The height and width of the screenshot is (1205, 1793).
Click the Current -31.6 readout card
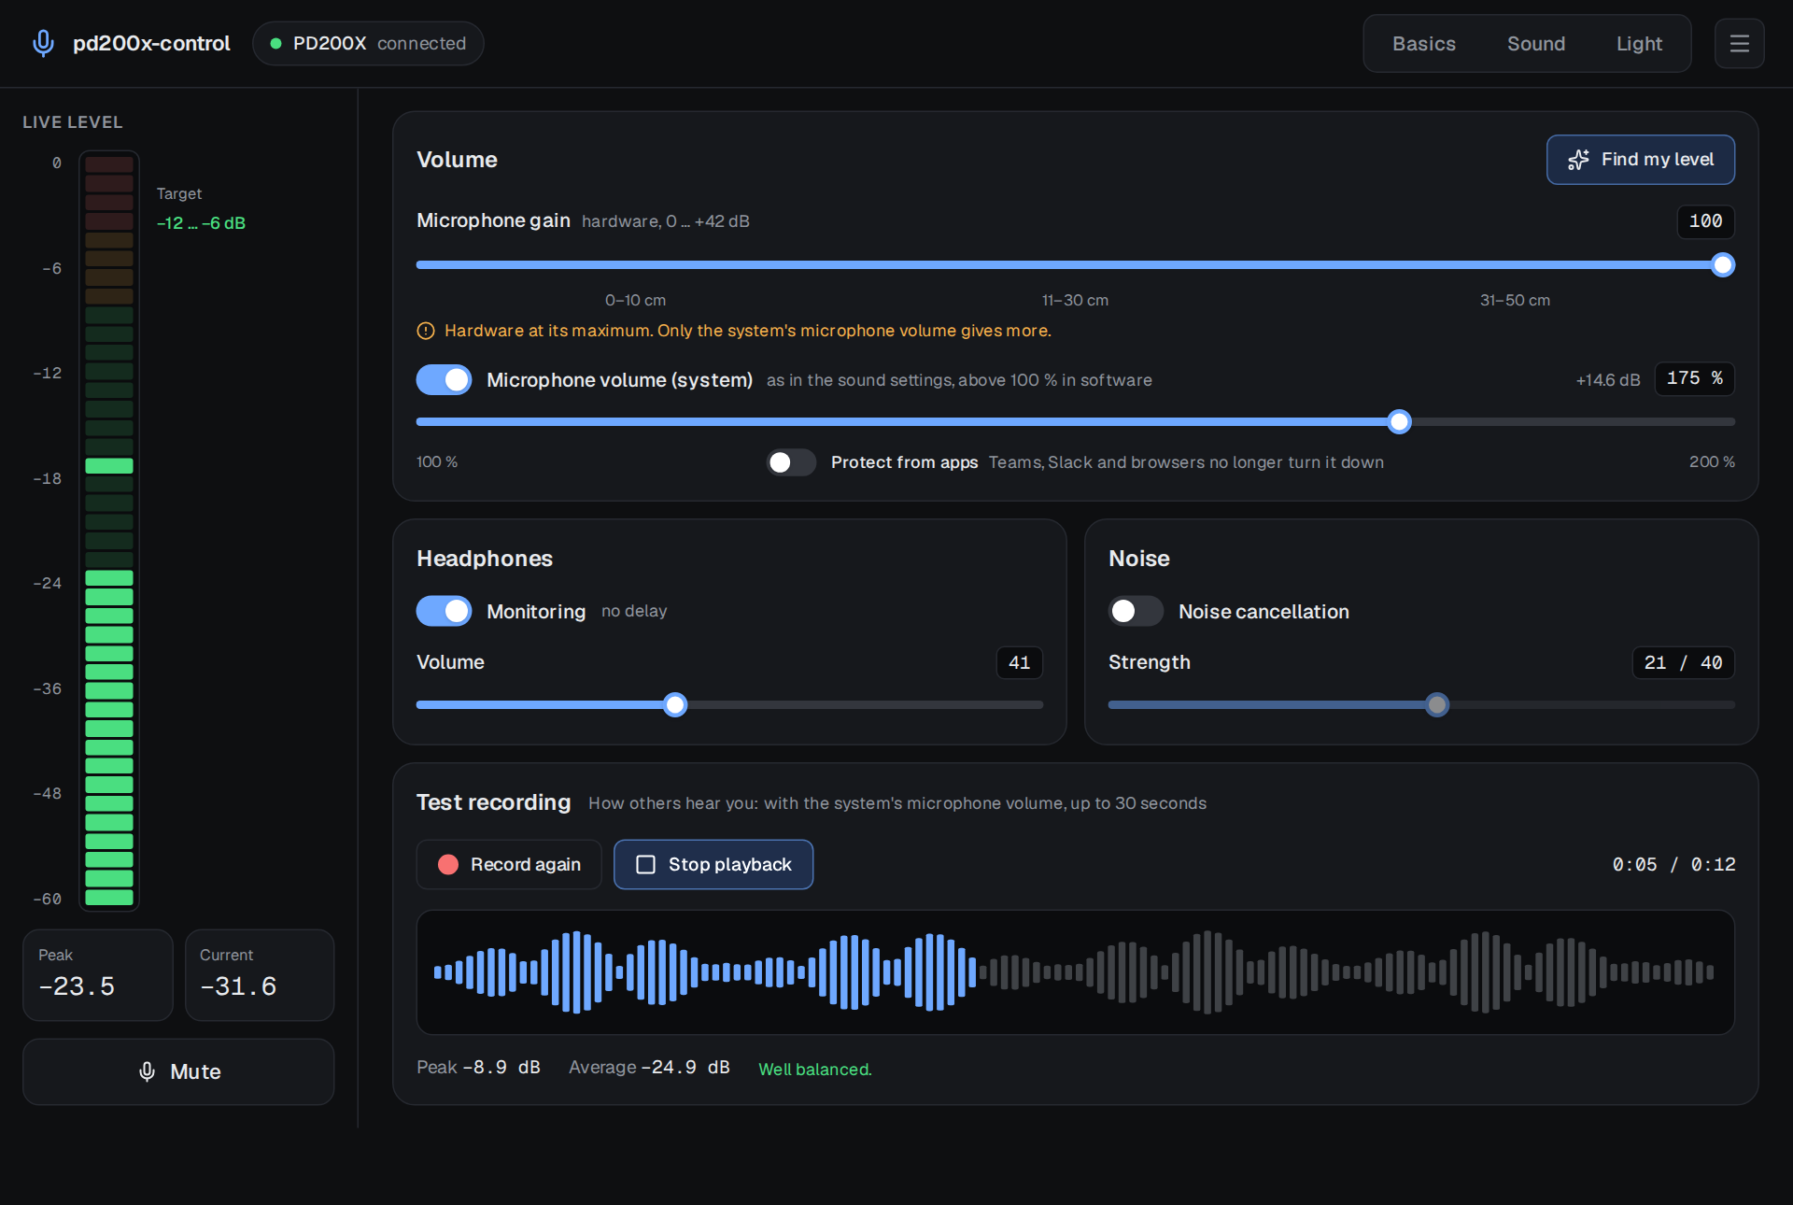point(260,974)
